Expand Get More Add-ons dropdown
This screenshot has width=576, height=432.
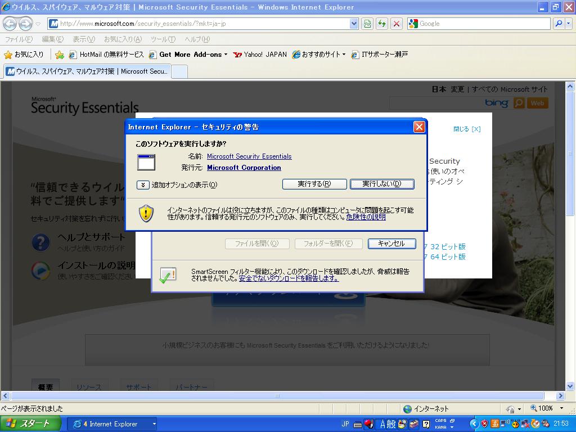[226, 55]
